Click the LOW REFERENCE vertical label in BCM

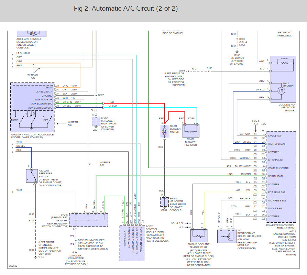(x=129, y=238)
